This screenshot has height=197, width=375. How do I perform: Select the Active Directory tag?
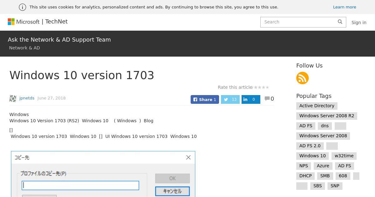317,106
